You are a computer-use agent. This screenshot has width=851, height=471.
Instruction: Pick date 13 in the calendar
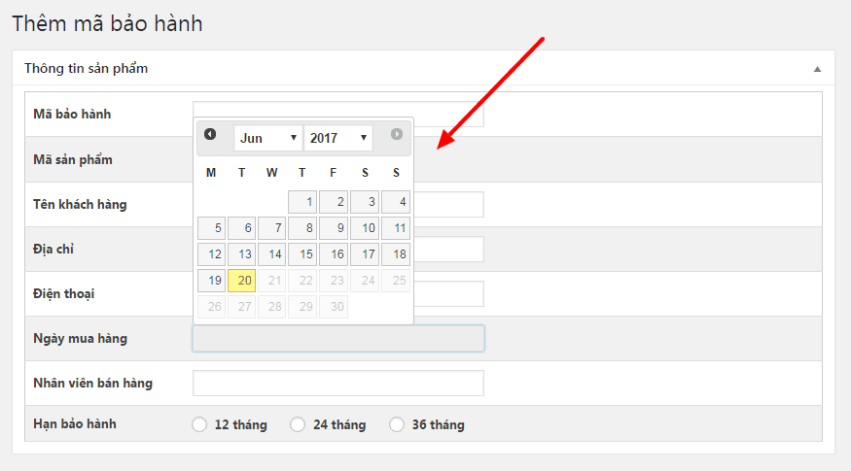coord(241,254)
